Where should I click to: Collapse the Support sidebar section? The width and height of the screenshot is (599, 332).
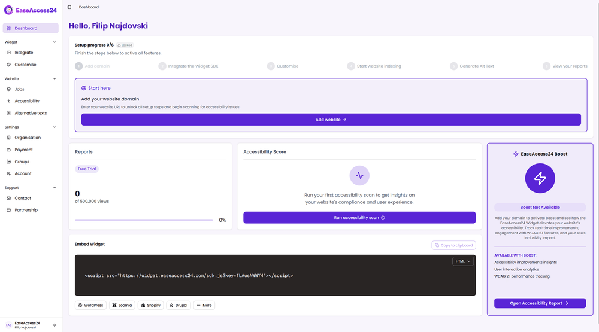[x=55, y=188]
